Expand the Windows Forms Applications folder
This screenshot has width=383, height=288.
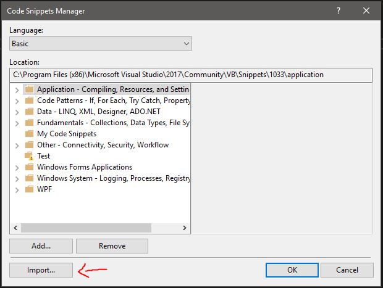click(x=17, y=168)
